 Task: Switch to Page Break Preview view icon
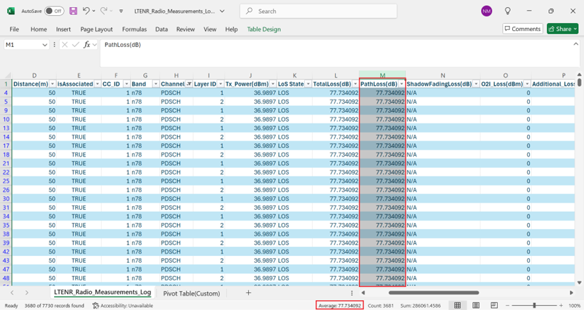494,305
